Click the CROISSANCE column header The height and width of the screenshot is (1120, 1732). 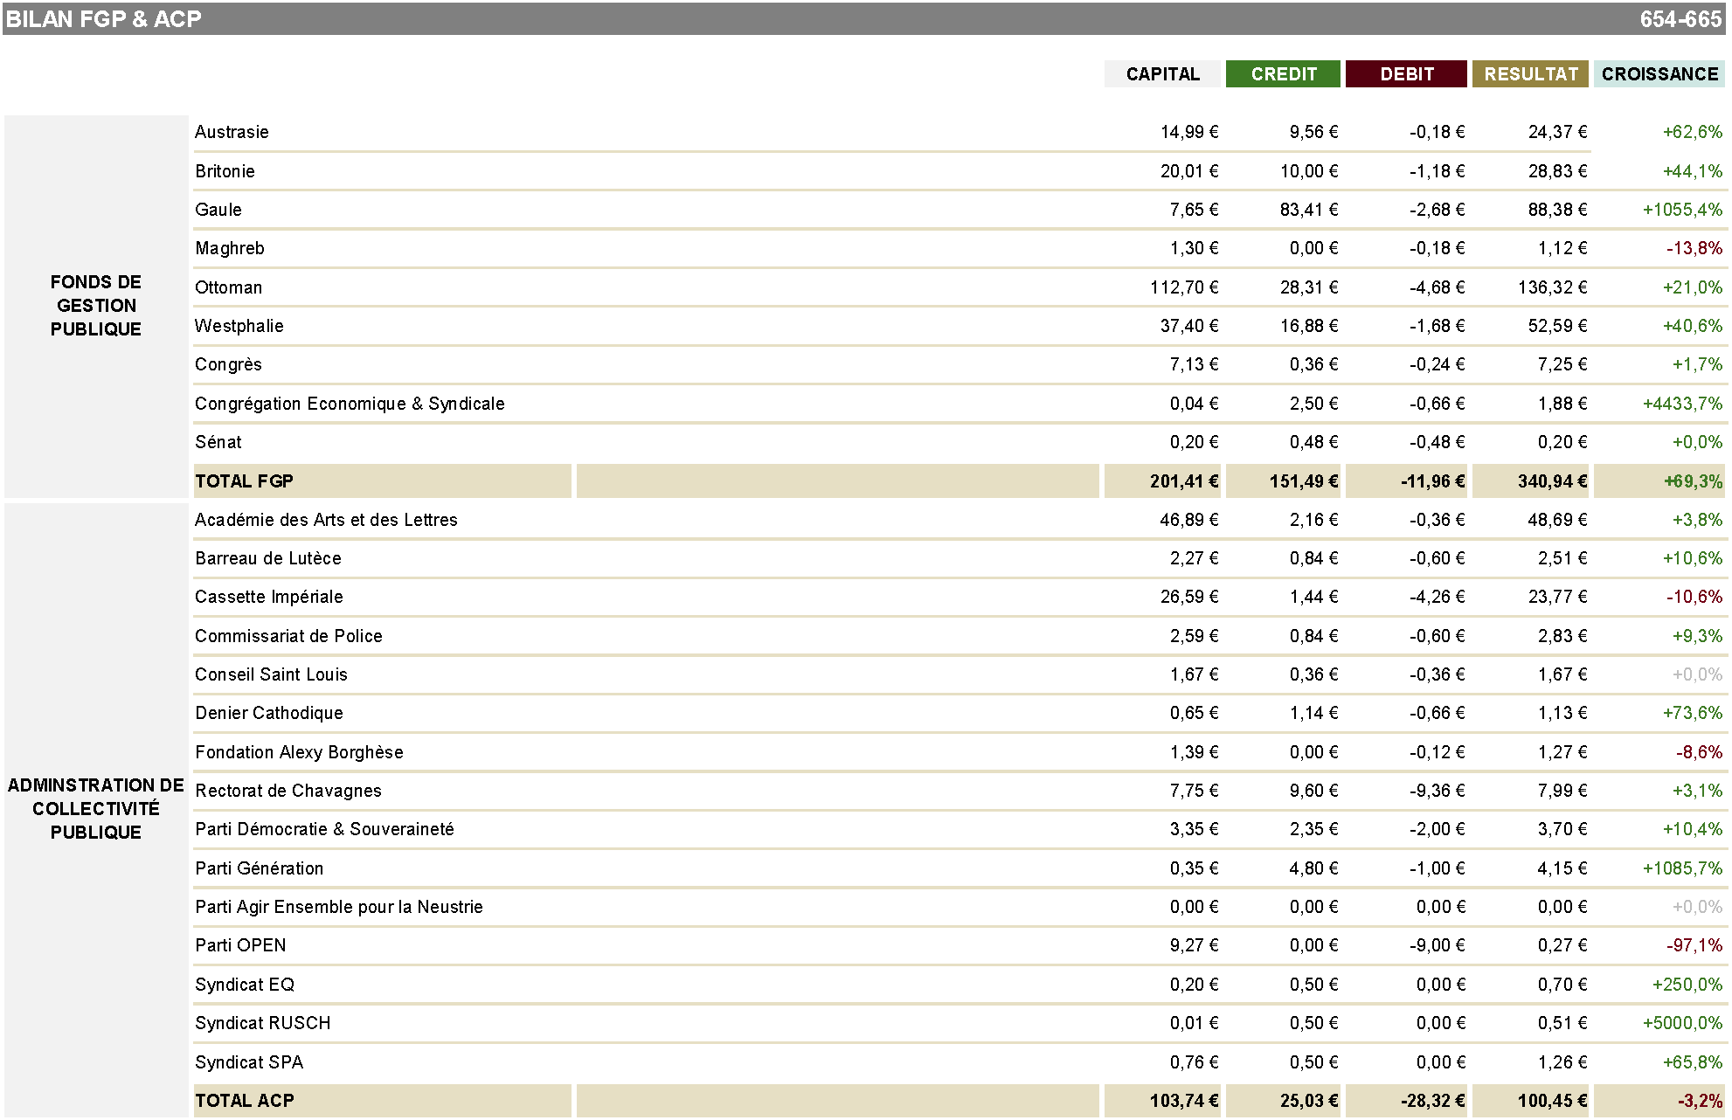1659,74
